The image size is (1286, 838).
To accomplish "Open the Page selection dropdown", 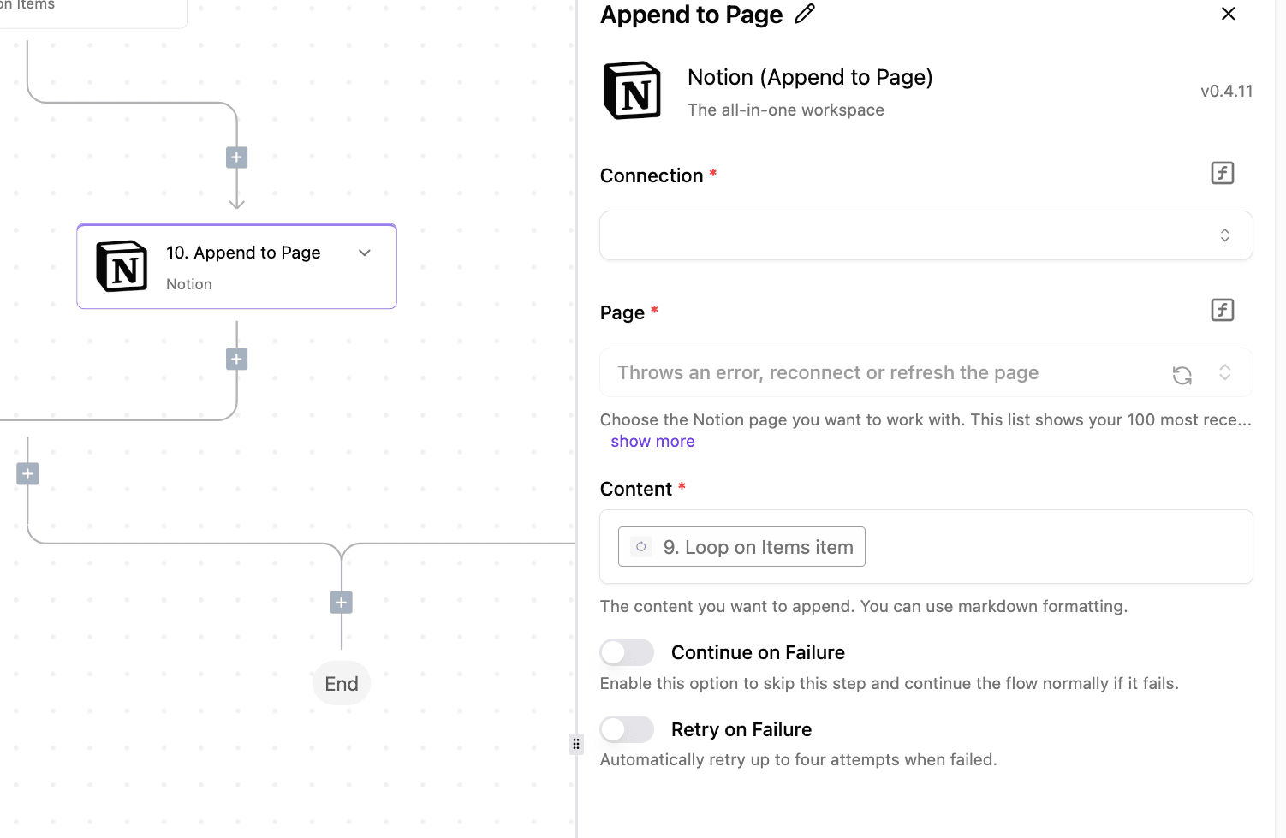I will pyautogui.click(x=882, y=373).
